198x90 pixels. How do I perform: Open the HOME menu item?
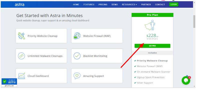(x=76, y=4)
